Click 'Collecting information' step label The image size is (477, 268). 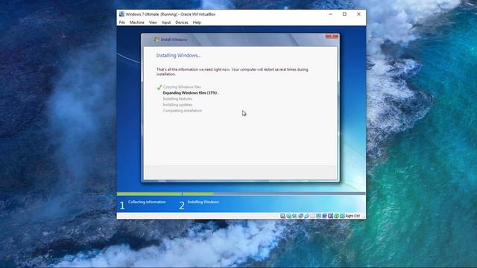pyautogui.click(x=147, y=202)
